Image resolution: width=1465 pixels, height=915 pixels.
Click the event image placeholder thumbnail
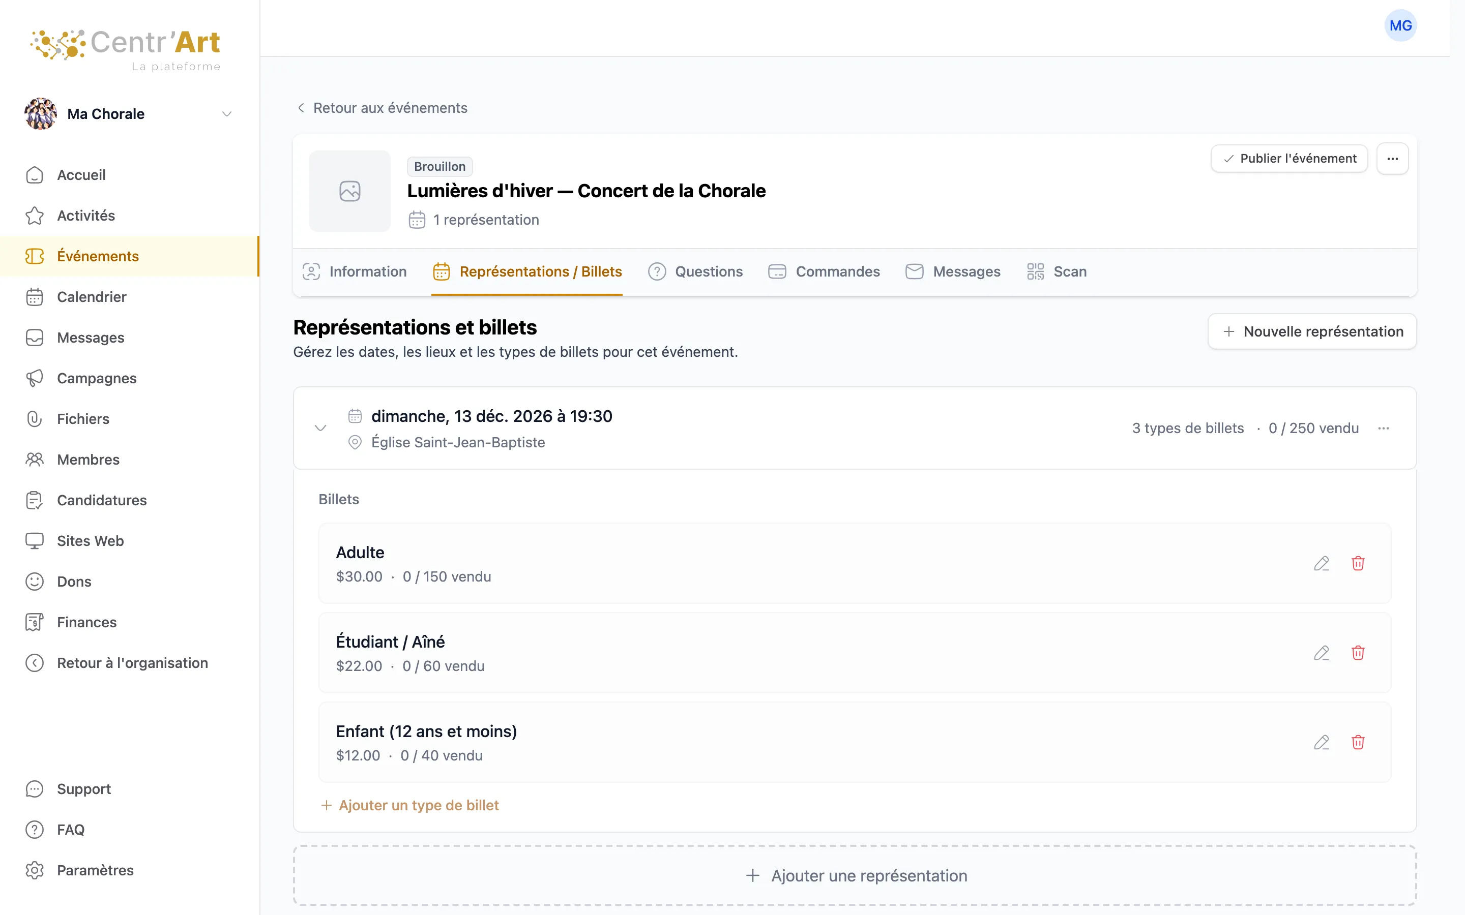[x=350, y=191]
